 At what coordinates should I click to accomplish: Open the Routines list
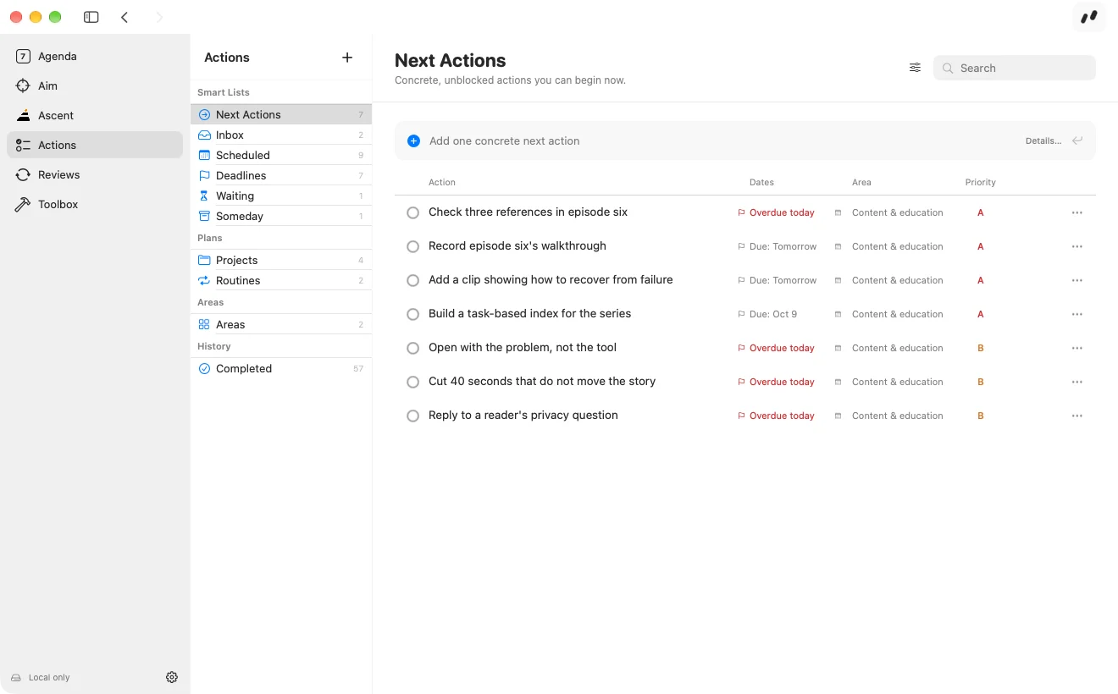(281, 280)
